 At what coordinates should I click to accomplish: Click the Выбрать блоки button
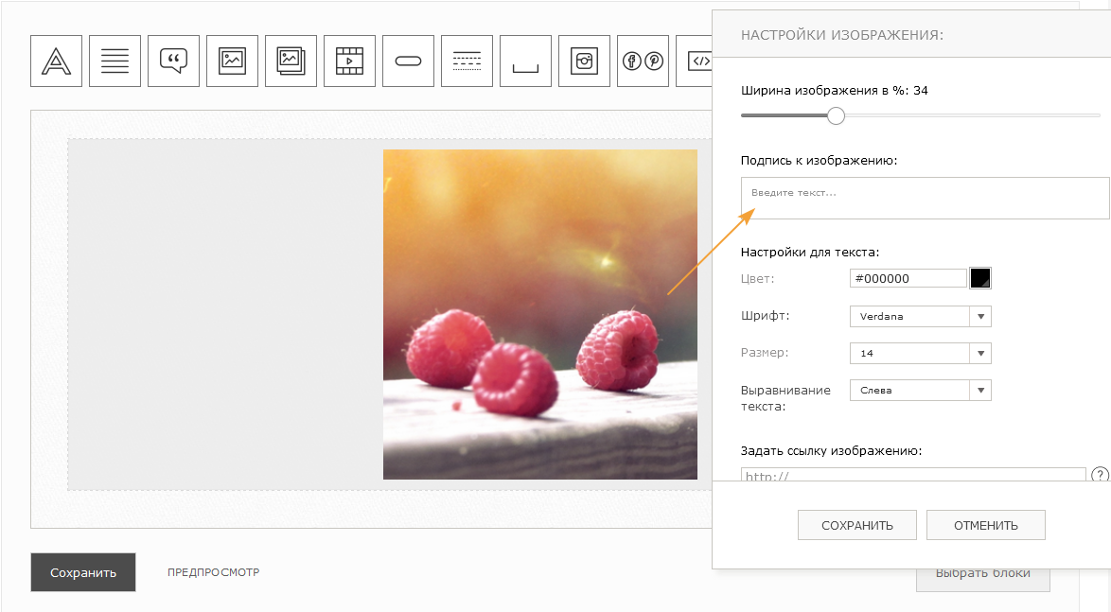coord(982,579)
